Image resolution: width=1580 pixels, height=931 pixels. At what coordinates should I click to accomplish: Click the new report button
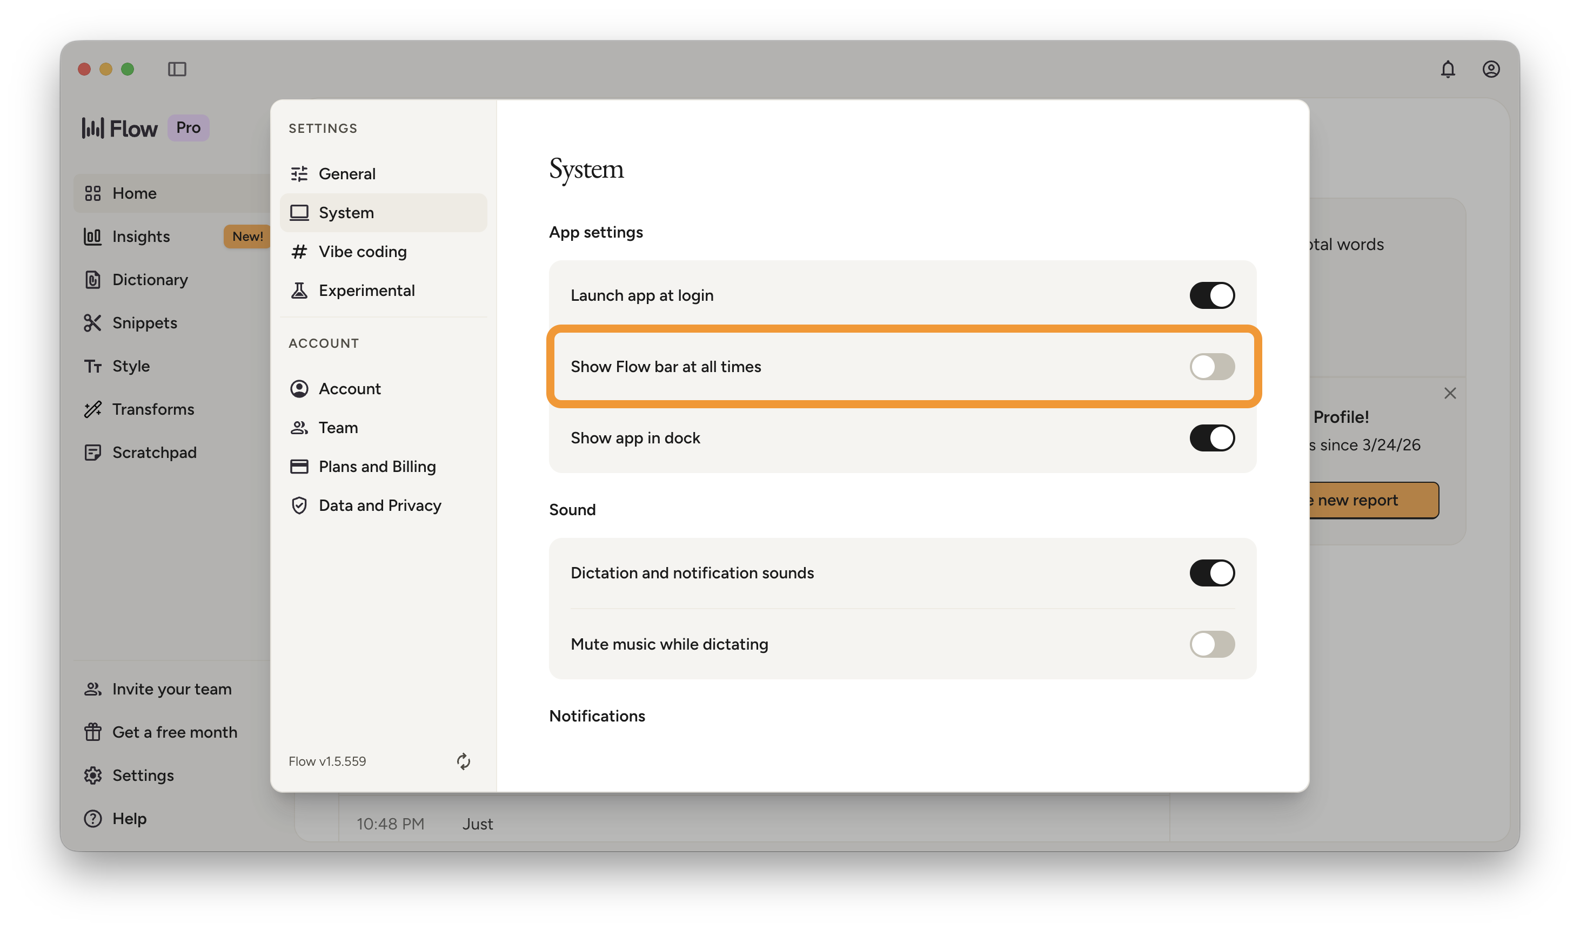tap(1374, 501)
